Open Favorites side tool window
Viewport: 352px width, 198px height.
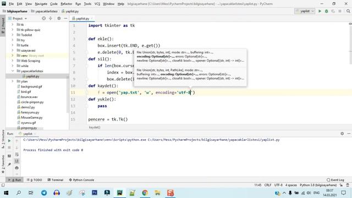point(3,164)
